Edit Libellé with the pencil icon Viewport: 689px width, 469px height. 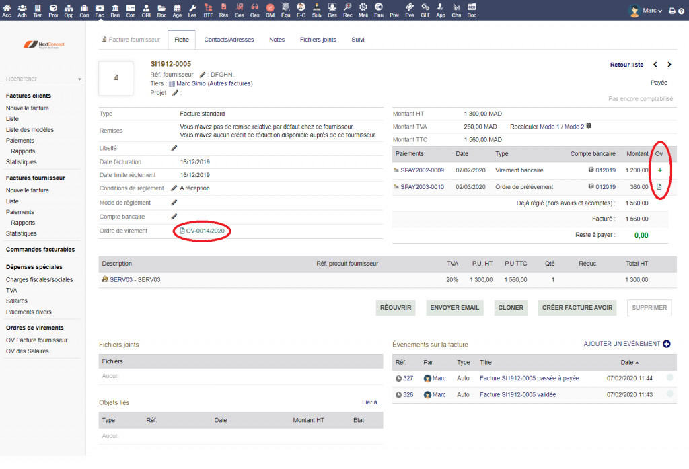tap(174, 148)
